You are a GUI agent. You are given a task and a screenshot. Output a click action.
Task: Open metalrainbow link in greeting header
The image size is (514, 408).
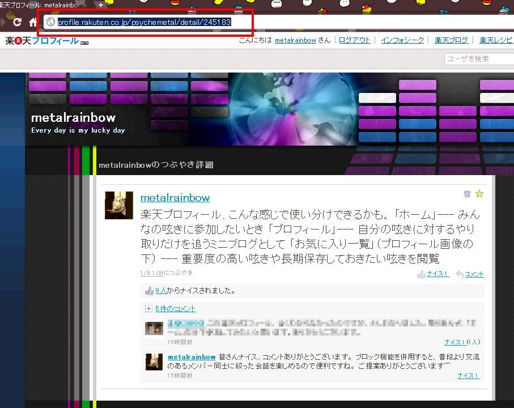coord(295,40)
